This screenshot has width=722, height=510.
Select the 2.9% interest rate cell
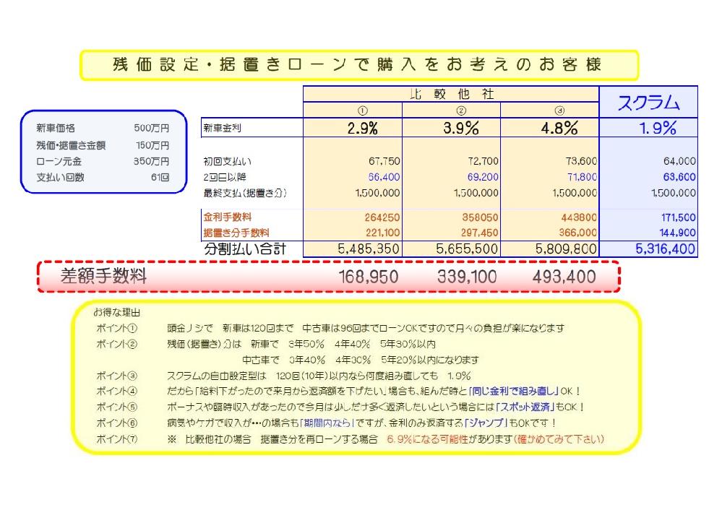coord(362,128)
